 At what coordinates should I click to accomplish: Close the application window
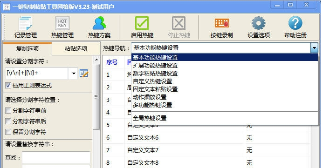tap(307, 5)
